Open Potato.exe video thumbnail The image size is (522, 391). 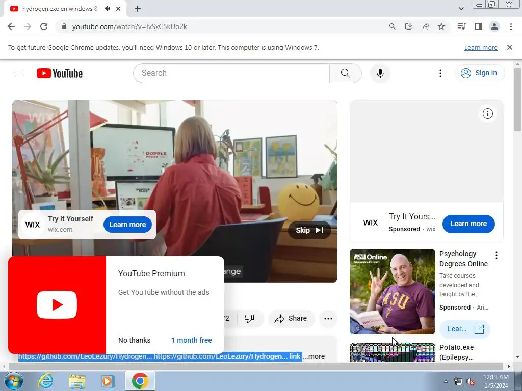pyautogui.click(x=392, y=352)
